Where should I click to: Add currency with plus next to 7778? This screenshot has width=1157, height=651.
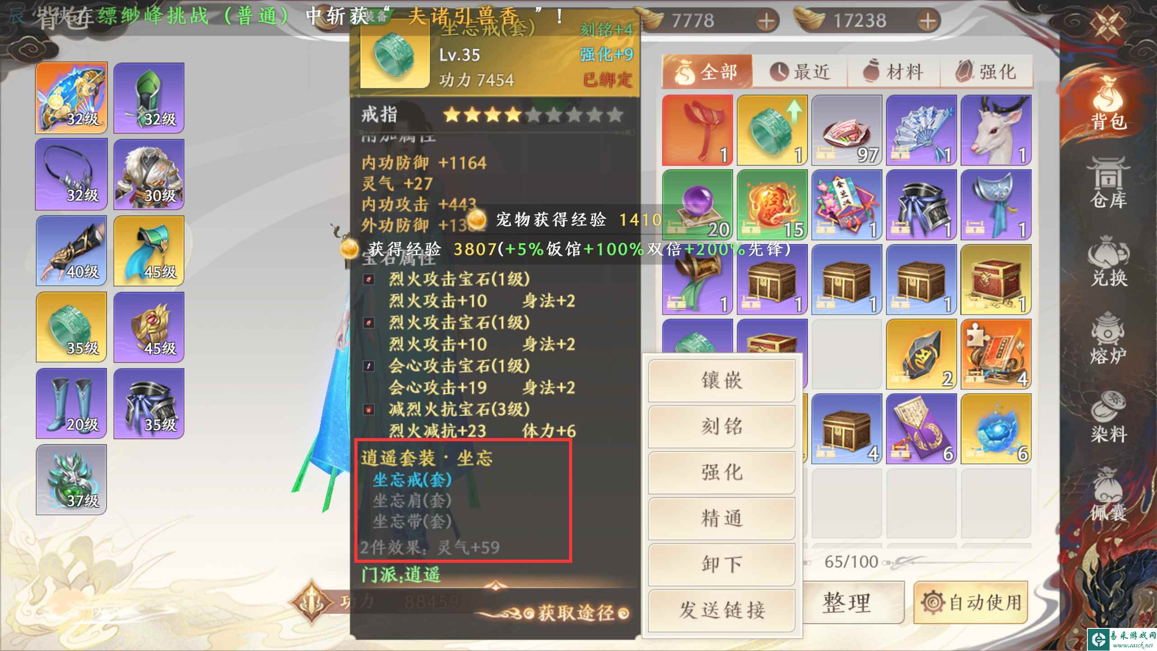click(x=766, y=21)
